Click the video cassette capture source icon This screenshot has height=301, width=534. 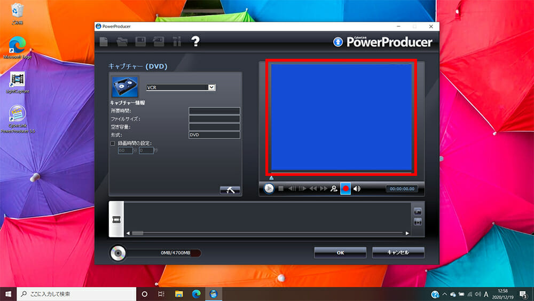pos(125,87)
